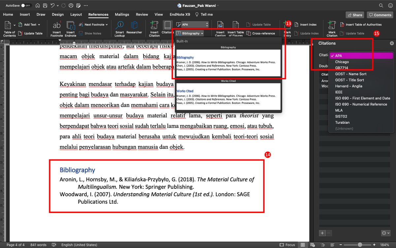The width and height of the screenshot is (396, 248).
Task: Click the Undo arrow icon
Action: tap(52, 6)
